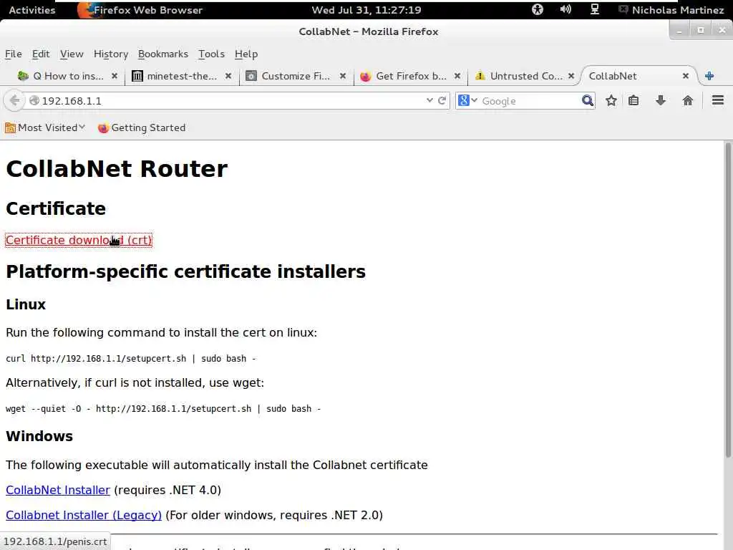The image size is (733, 550).
Task: Open a new tab with plus icon
Action: (x=709, y=76)
